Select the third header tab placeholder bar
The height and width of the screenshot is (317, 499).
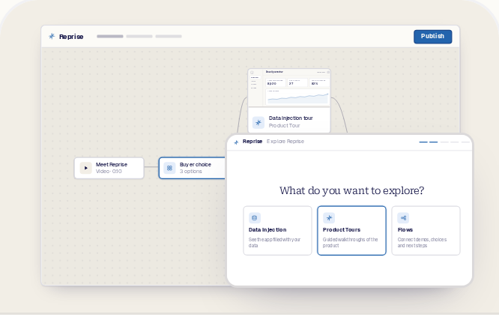[x=169, y=36]
